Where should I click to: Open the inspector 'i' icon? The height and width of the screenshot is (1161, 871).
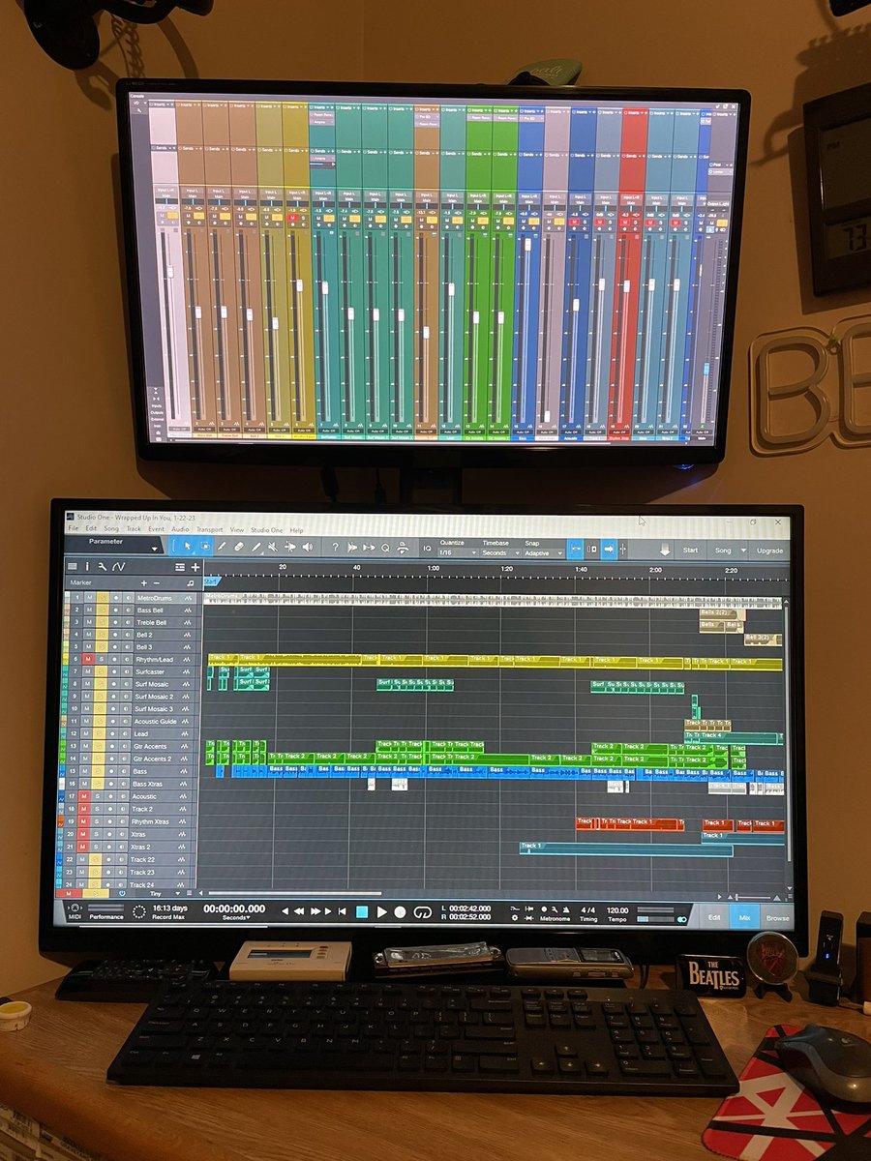click(87, 567)
